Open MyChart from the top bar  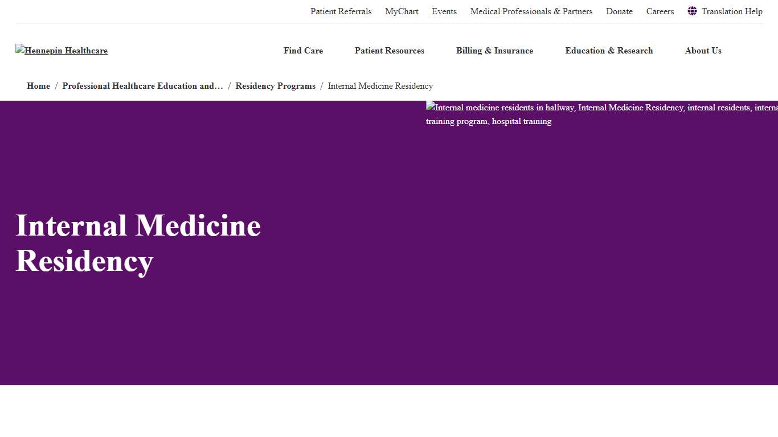[x=402, y=11]
